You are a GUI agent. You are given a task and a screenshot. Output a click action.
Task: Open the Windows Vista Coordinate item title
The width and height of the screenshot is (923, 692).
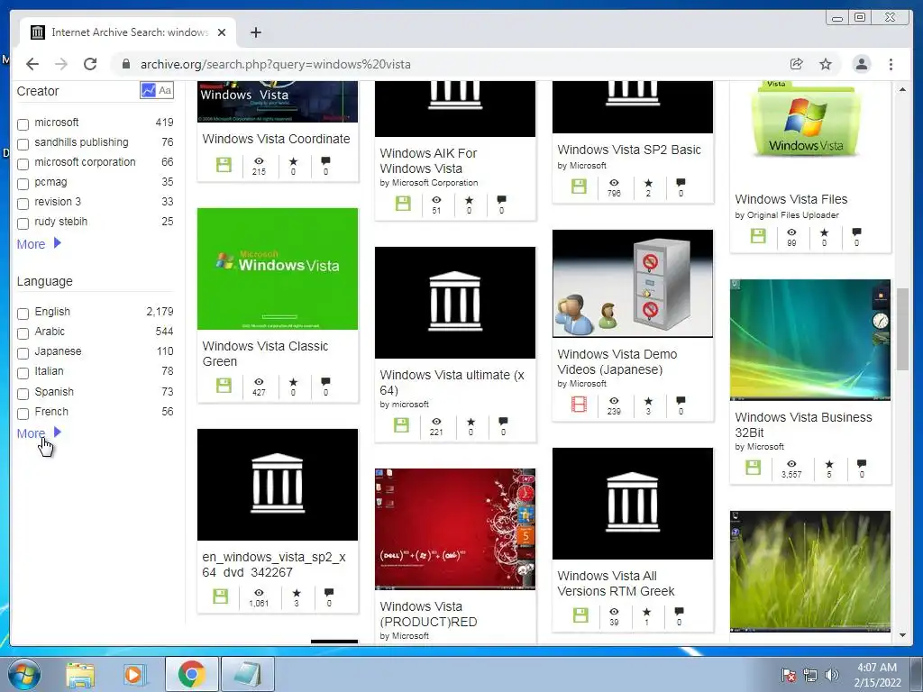pos(276,139)
